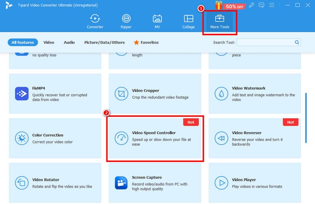This screenshot has height=204, width=315.
Task: Click 'Play videos in various formats' text
Action: 257,186
